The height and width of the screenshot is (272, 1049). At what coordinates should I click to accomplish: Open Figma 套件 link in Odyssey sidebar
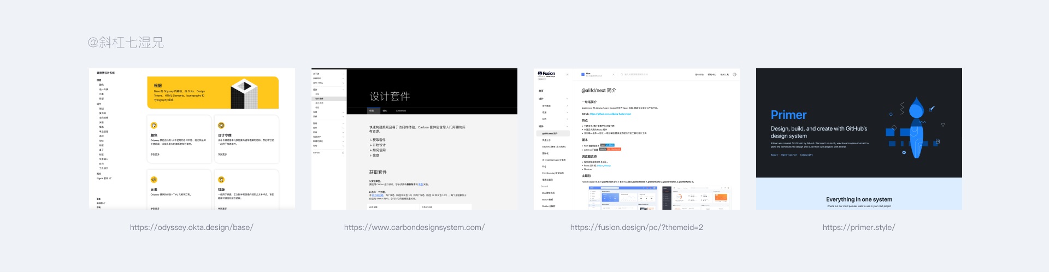[x=104, y=178]
